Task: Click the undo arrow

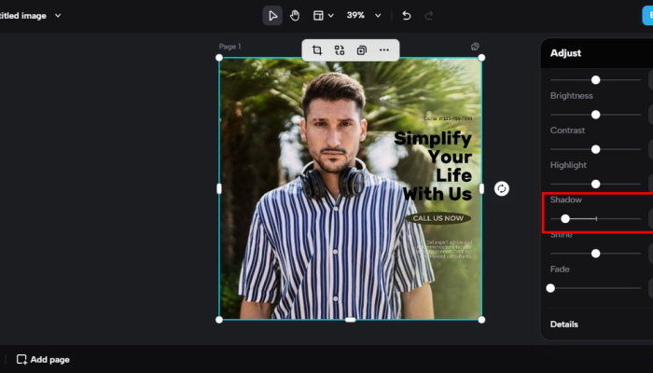Action: [406, 16]
